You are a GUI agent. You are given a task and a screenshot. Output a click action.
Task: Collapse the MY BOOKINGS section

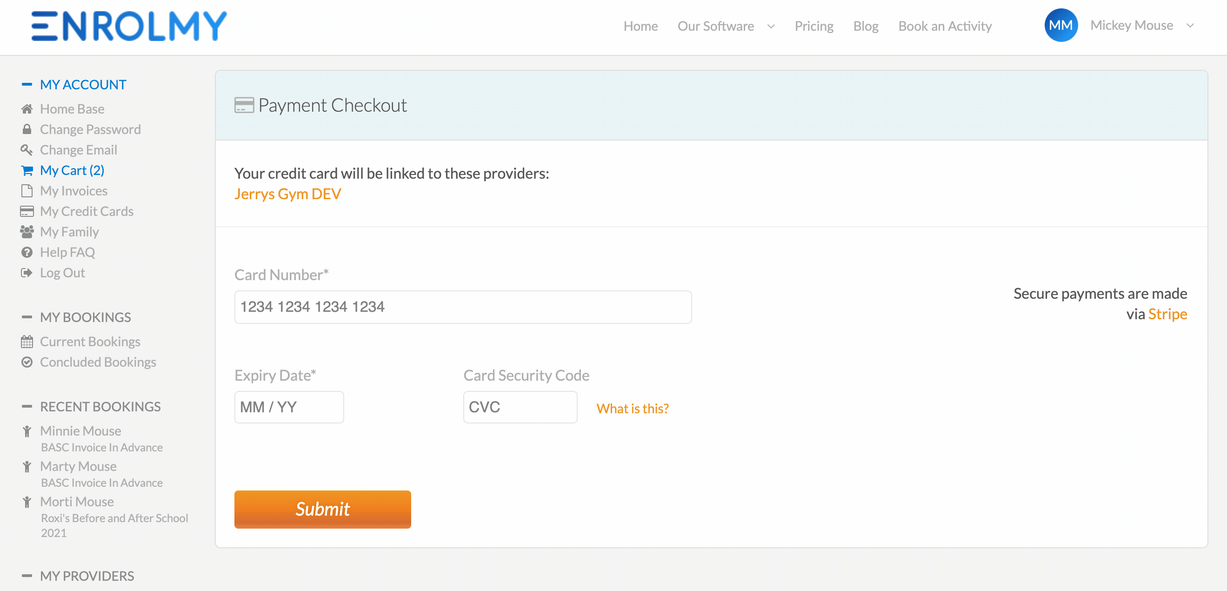coord(27,317)
